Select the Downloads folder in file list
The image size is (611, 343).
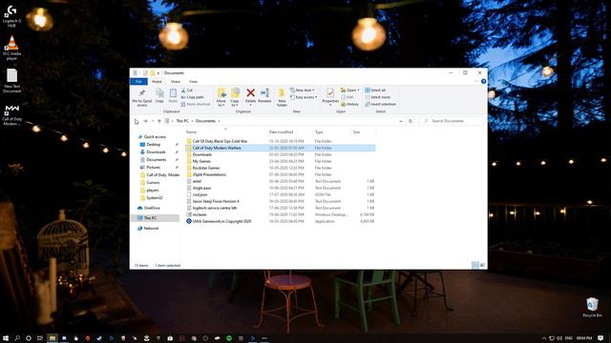coord(280,154)
